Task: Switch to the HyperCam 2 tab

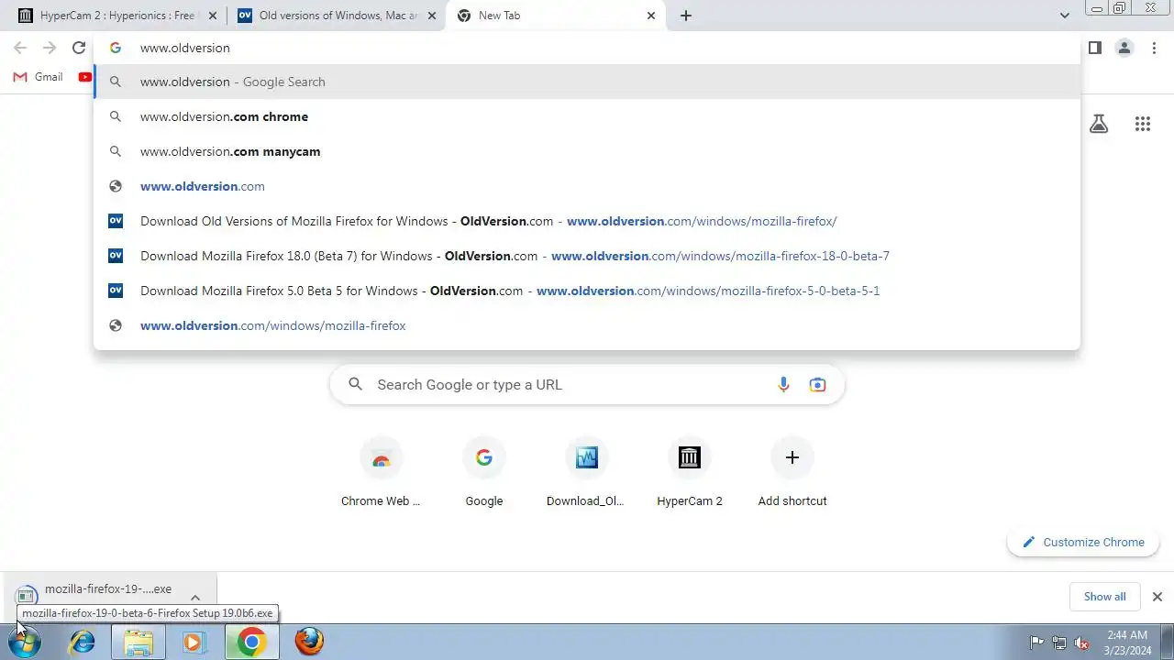Action: pyautogui.click(x=115, y=16)
